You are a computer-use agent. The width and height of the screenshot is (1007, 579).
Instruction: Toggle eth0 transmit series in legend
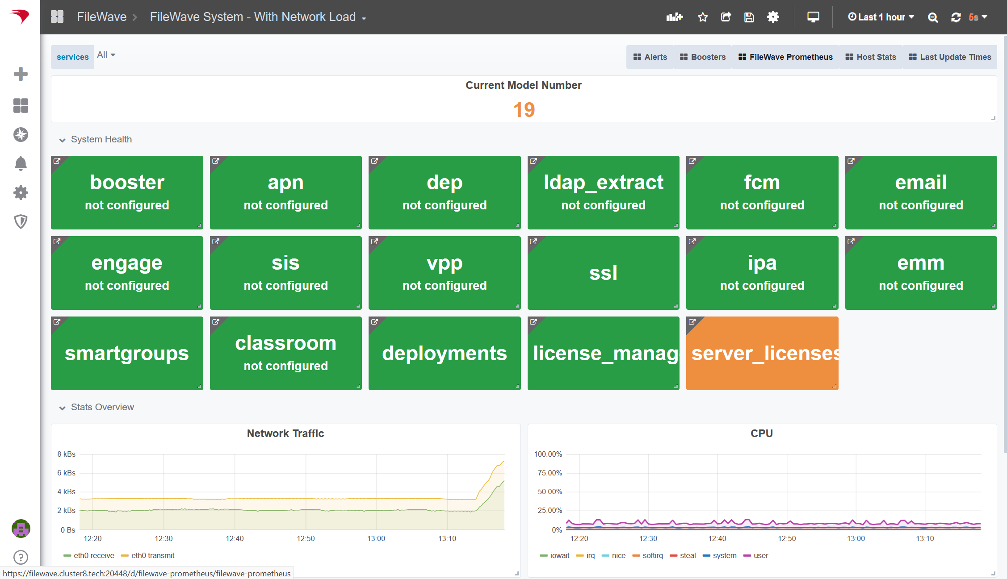pos(152,555)
